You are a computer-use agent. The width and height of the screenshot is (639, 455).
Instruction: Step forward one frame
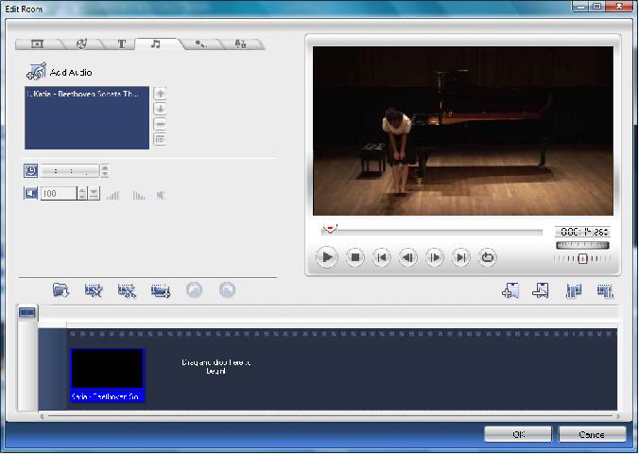coord(435,257)
